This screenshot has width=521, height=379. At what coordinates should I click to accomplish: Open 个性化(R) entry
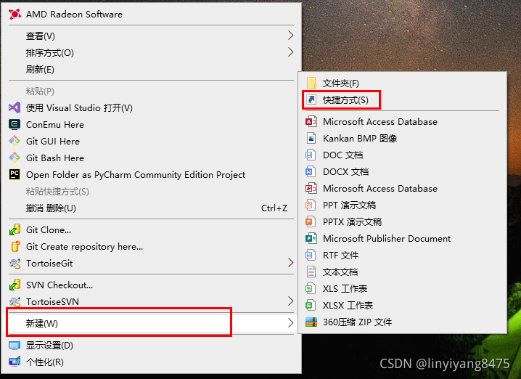coord(151,362)
